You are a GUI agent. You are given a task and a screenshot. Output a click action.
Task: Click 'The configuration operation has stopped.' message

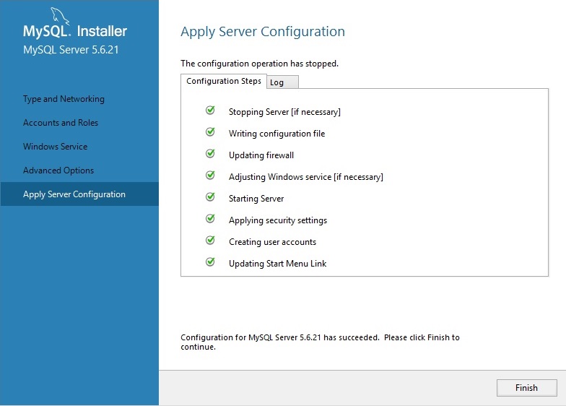coord(260,64)
